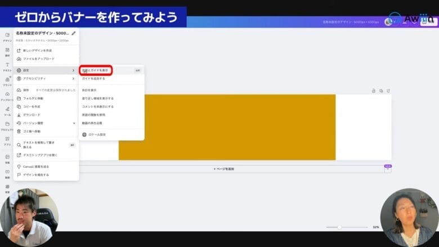Open the bottom-most sidebar panel icon
This screenshot has width=439, height=247.
click(7, 188)
